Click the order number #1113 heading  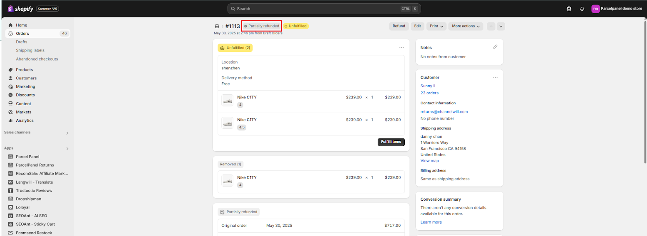click(x=233, y=26)
